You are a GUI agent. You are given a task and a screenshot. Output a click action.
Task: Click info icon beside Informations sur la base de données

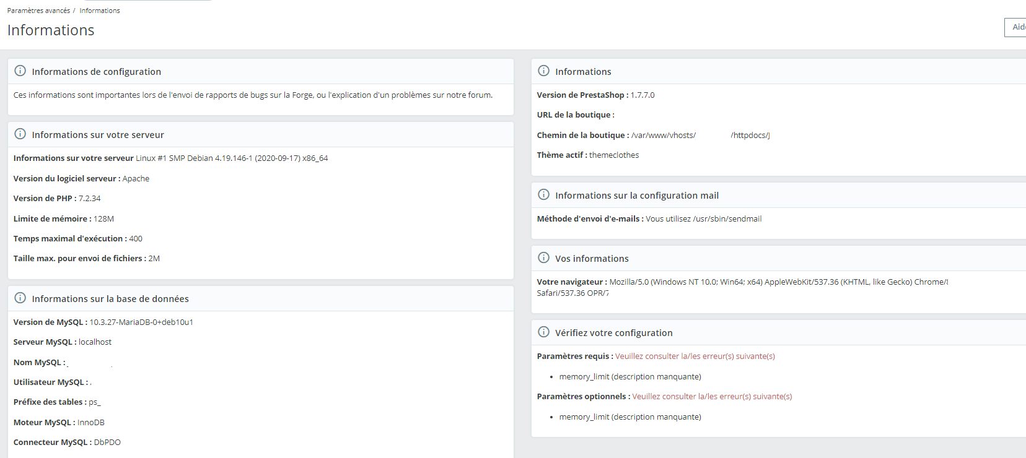coord(20,298)
